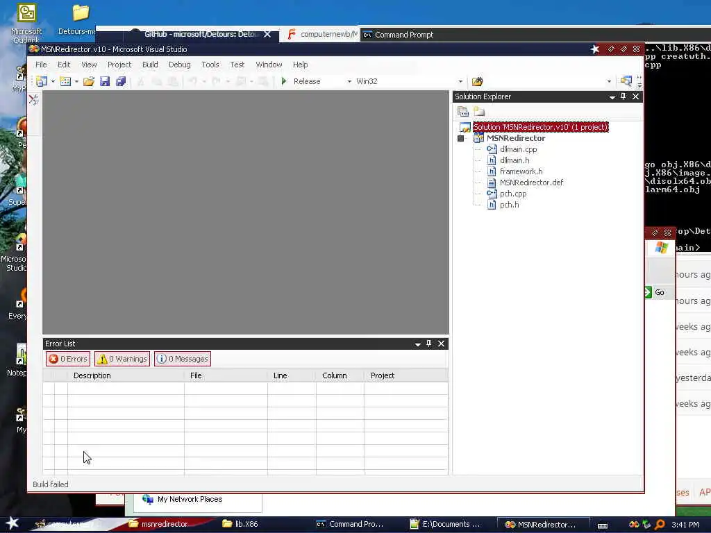Pin the Solution Explorer panel
This screenshot has width=711, height=533.
coord(623,96)
